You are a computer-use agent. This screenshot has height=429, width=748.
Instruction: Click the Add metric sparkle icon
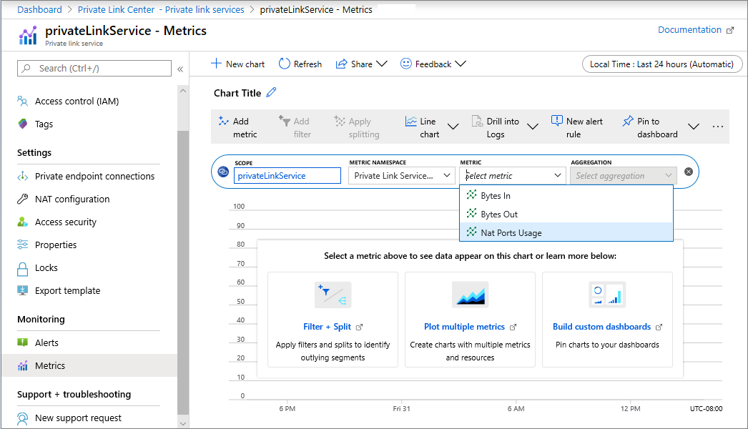click(x=223, y=122)
